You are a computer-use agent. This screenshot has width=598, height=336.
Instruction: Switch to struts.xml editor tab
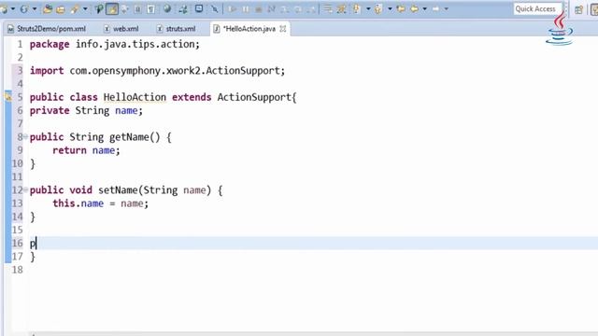click(x=177, y=29)
